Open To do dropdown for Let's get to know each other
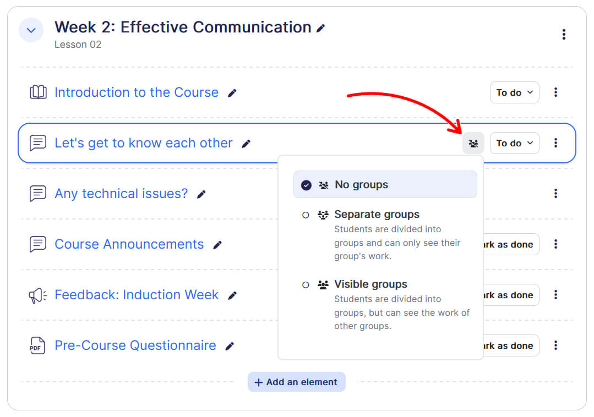The image size is (594, 417). click(514, 143)
